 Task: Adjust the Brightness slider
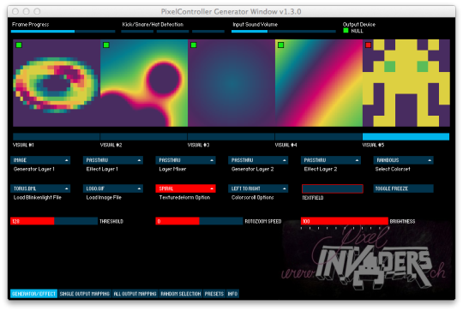345,221
